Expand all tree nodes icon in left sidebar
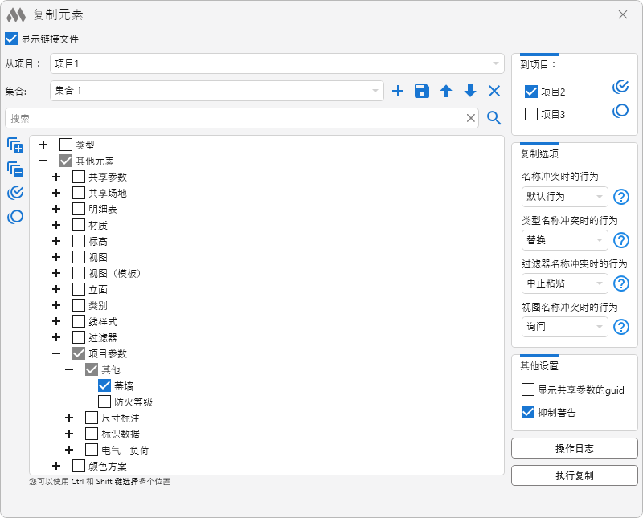 tap(15, 145)
